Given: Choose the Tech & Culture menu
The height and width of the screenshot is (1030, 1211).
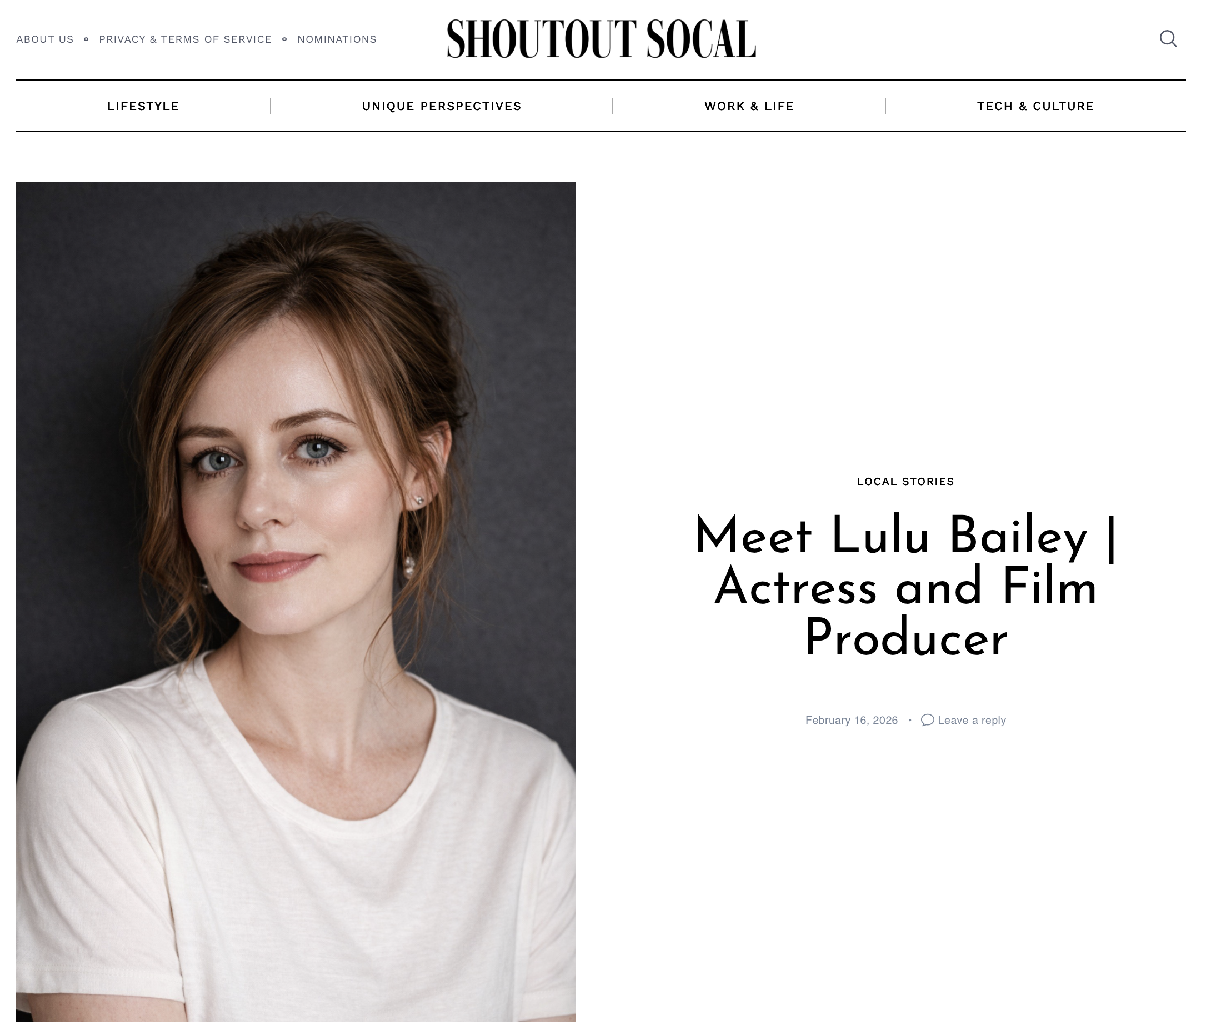Looking at the screenshot, I should coord(1035,106).
